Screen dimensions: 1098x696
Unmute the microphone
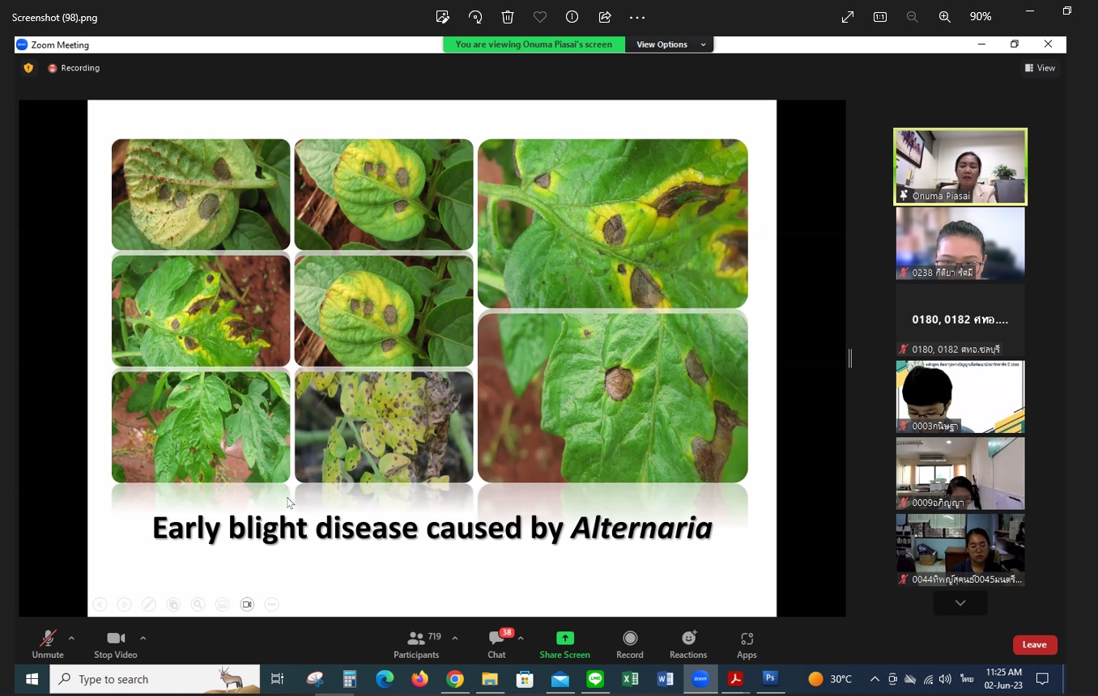click(48, 644)
